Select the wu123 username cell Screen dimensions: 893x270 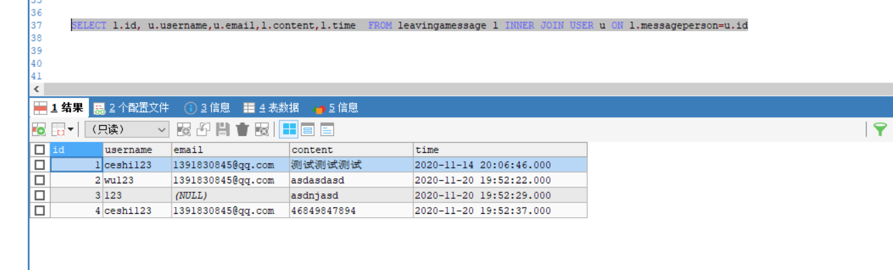(x=137, y=180)
